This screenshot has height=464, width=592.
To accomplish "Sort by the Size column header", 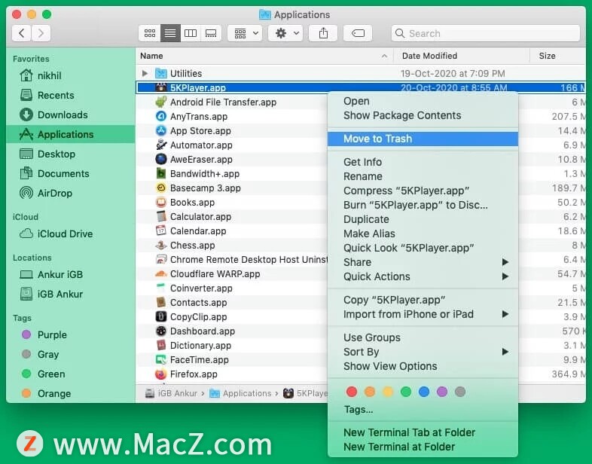I will point(557,56).
